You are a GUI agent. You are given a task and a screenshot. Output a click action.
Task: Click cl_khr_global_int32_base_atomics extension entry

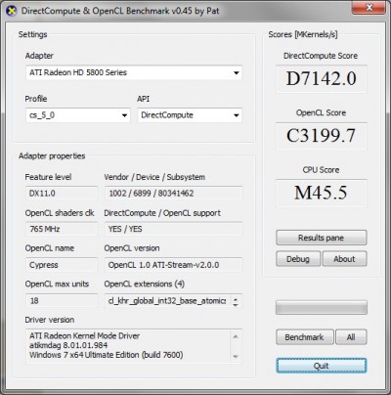click(x=167, y=301)
